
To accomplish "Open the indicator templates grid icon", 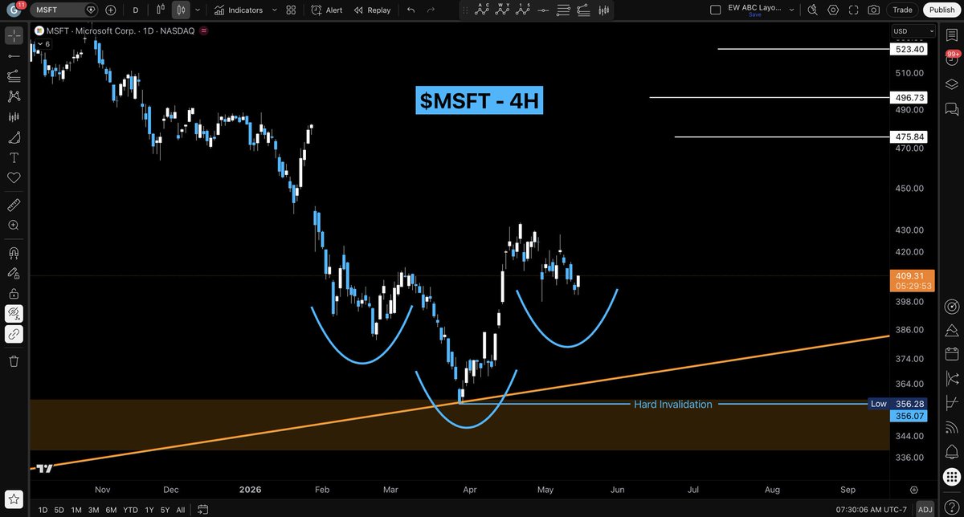I will tap(291, 10).
